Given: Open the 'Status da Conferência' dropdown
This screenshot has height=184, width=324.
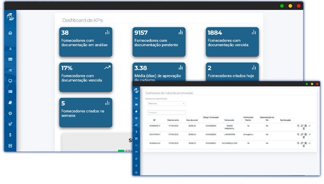Looking at the screenshot, I should 167,104.
